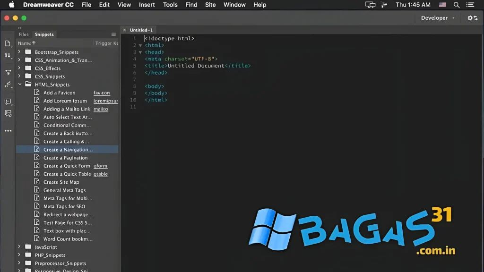Viewport: 484px width, 272px height.
Task: Click the Expand All code icon
Action: [x=8, y=72]
